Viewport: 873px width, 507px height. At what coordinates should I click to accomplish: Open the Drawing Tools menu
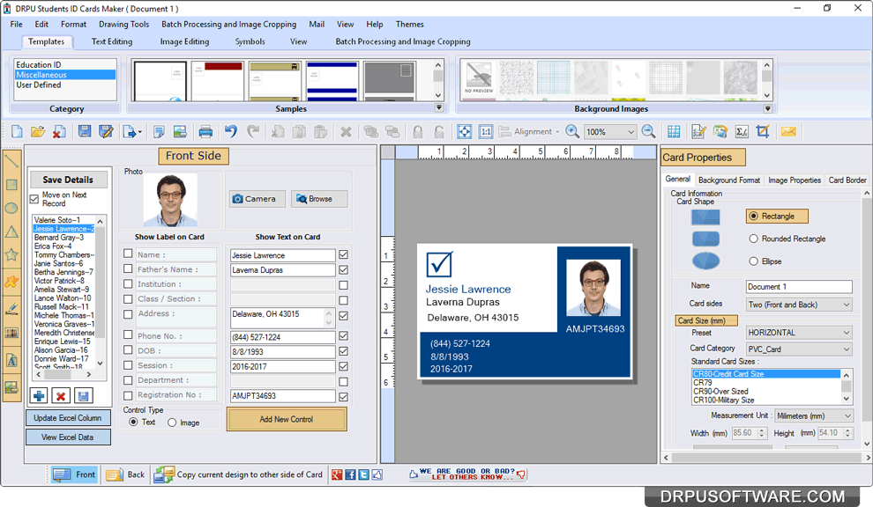[x=123, y=25]
